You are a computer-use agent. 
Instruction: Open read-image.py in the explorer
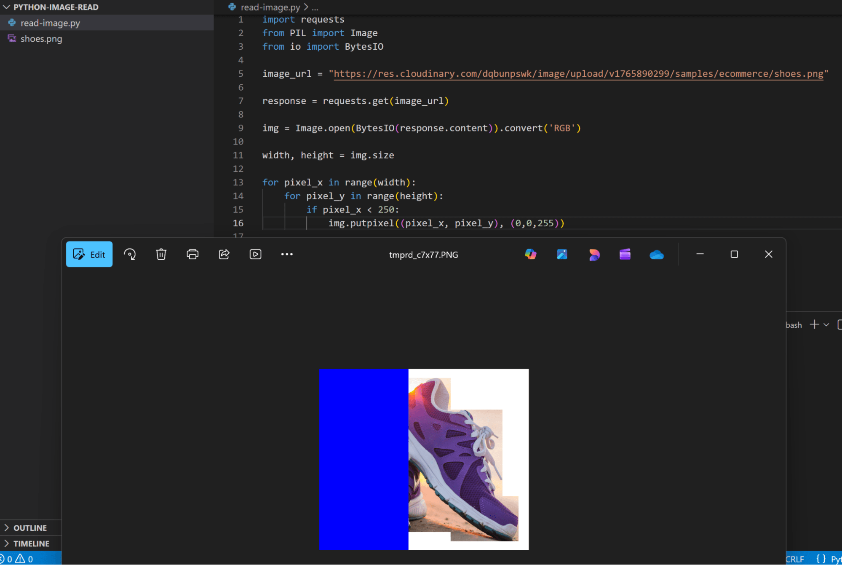50,23
